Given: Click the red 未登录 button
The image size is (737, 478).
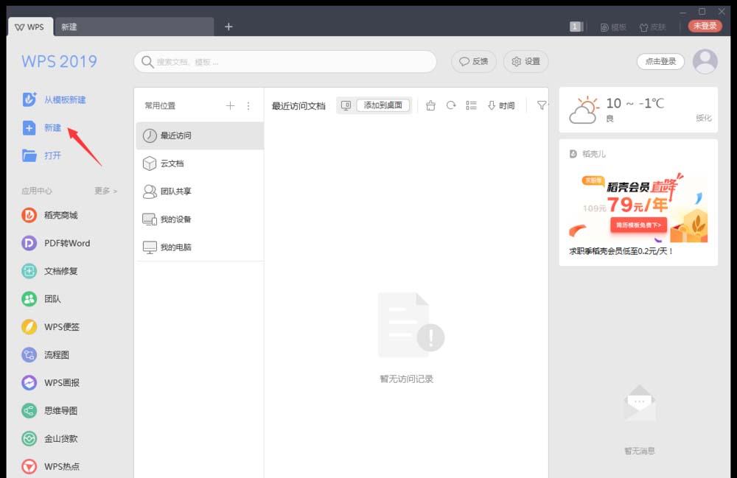Looking at the screenshot, I should 705,26.
